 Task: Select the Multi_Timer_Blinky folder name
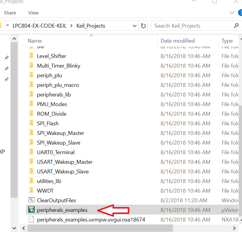[59, 66]
